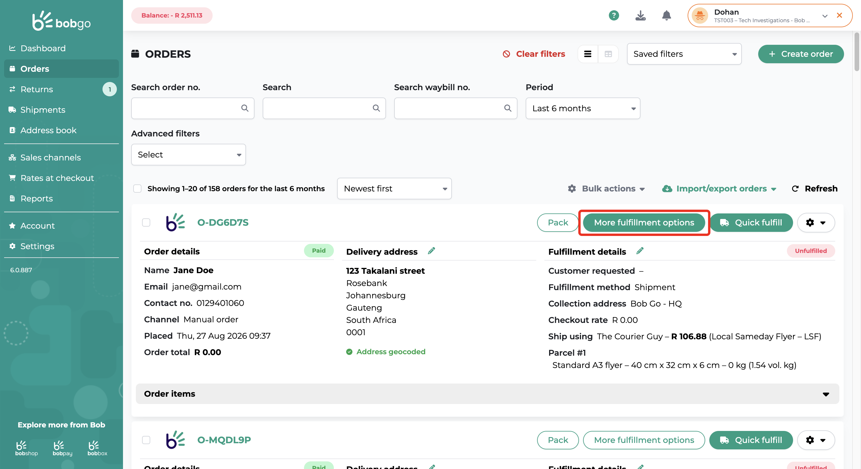Open Address book in sidebar
Image resolution: width=861 pixels, height=469 pixels.
pyautogui.click(x=61, y=130)
